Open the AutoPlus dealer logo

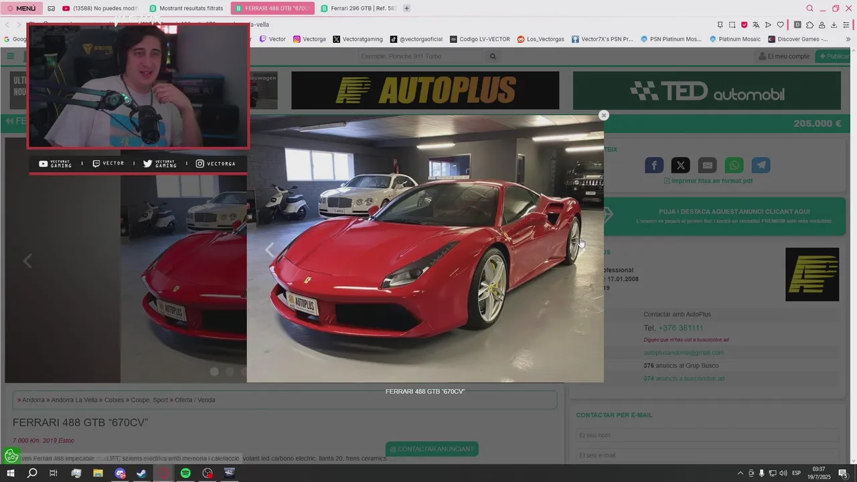pos(812,274)
